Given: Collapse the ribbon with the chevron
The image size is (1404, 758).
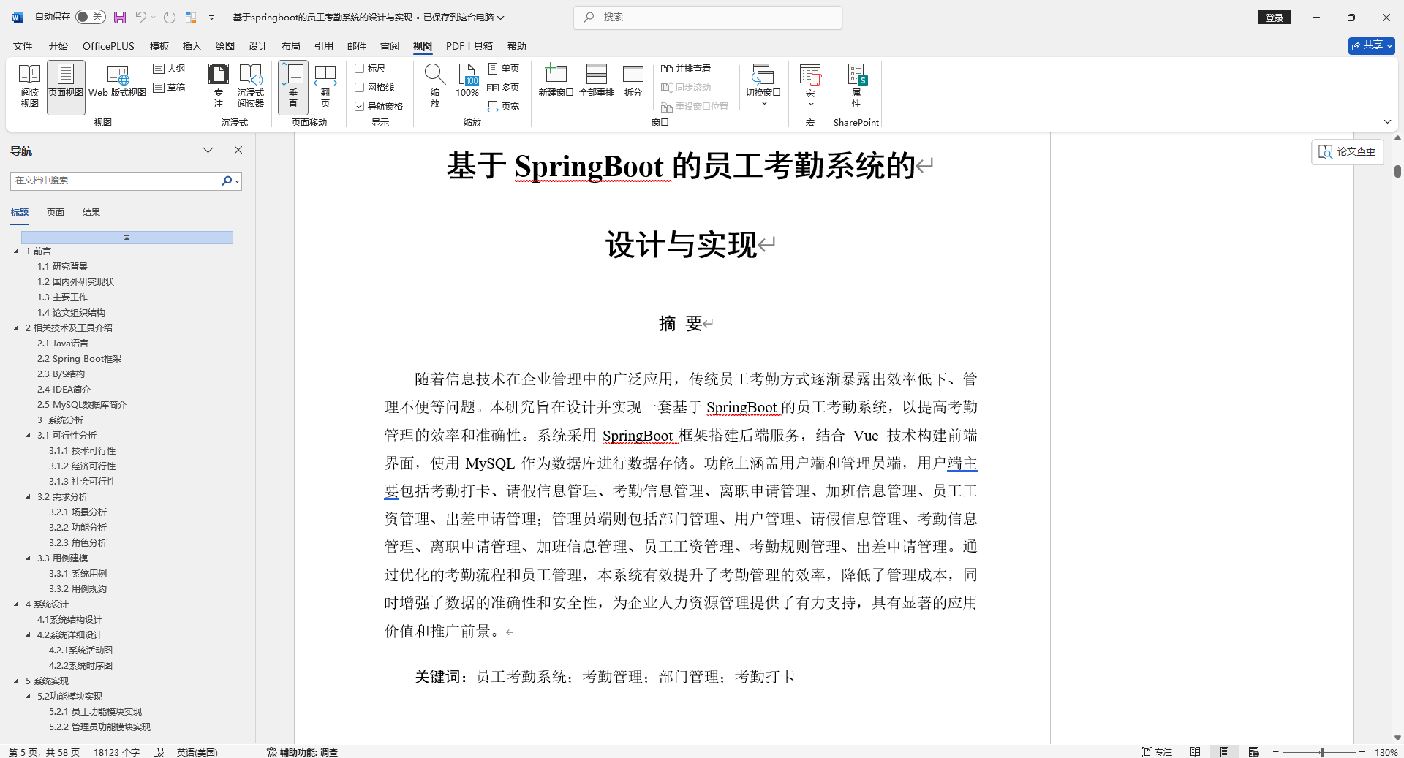Looking at the screenshot, I should click(x=1387, y=121).
